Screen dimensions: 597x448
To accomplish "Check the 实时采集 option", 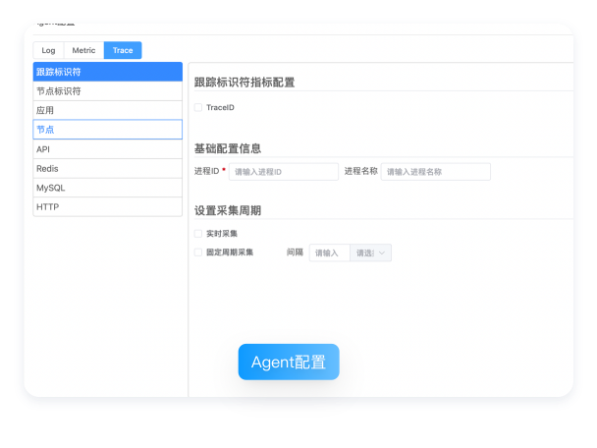I will (x=198, y=234).
